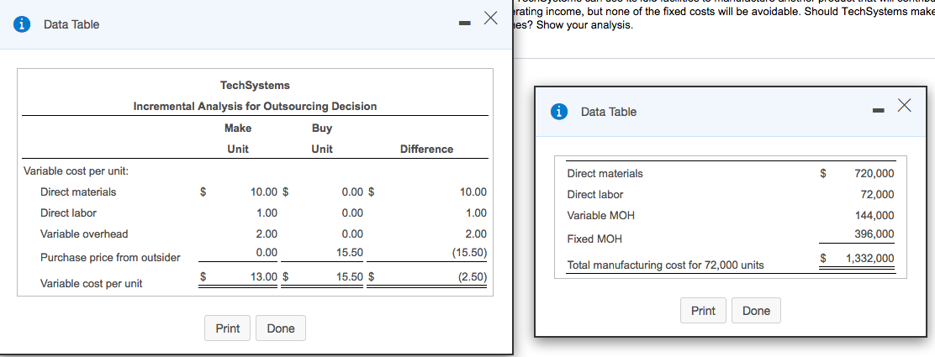
Task: Click the Make column header
Action: click(x=238, y=129)
